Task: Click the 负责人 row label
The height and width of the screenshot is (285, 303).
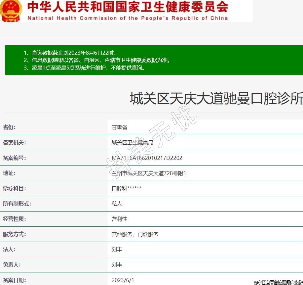Action: [12, 264]
